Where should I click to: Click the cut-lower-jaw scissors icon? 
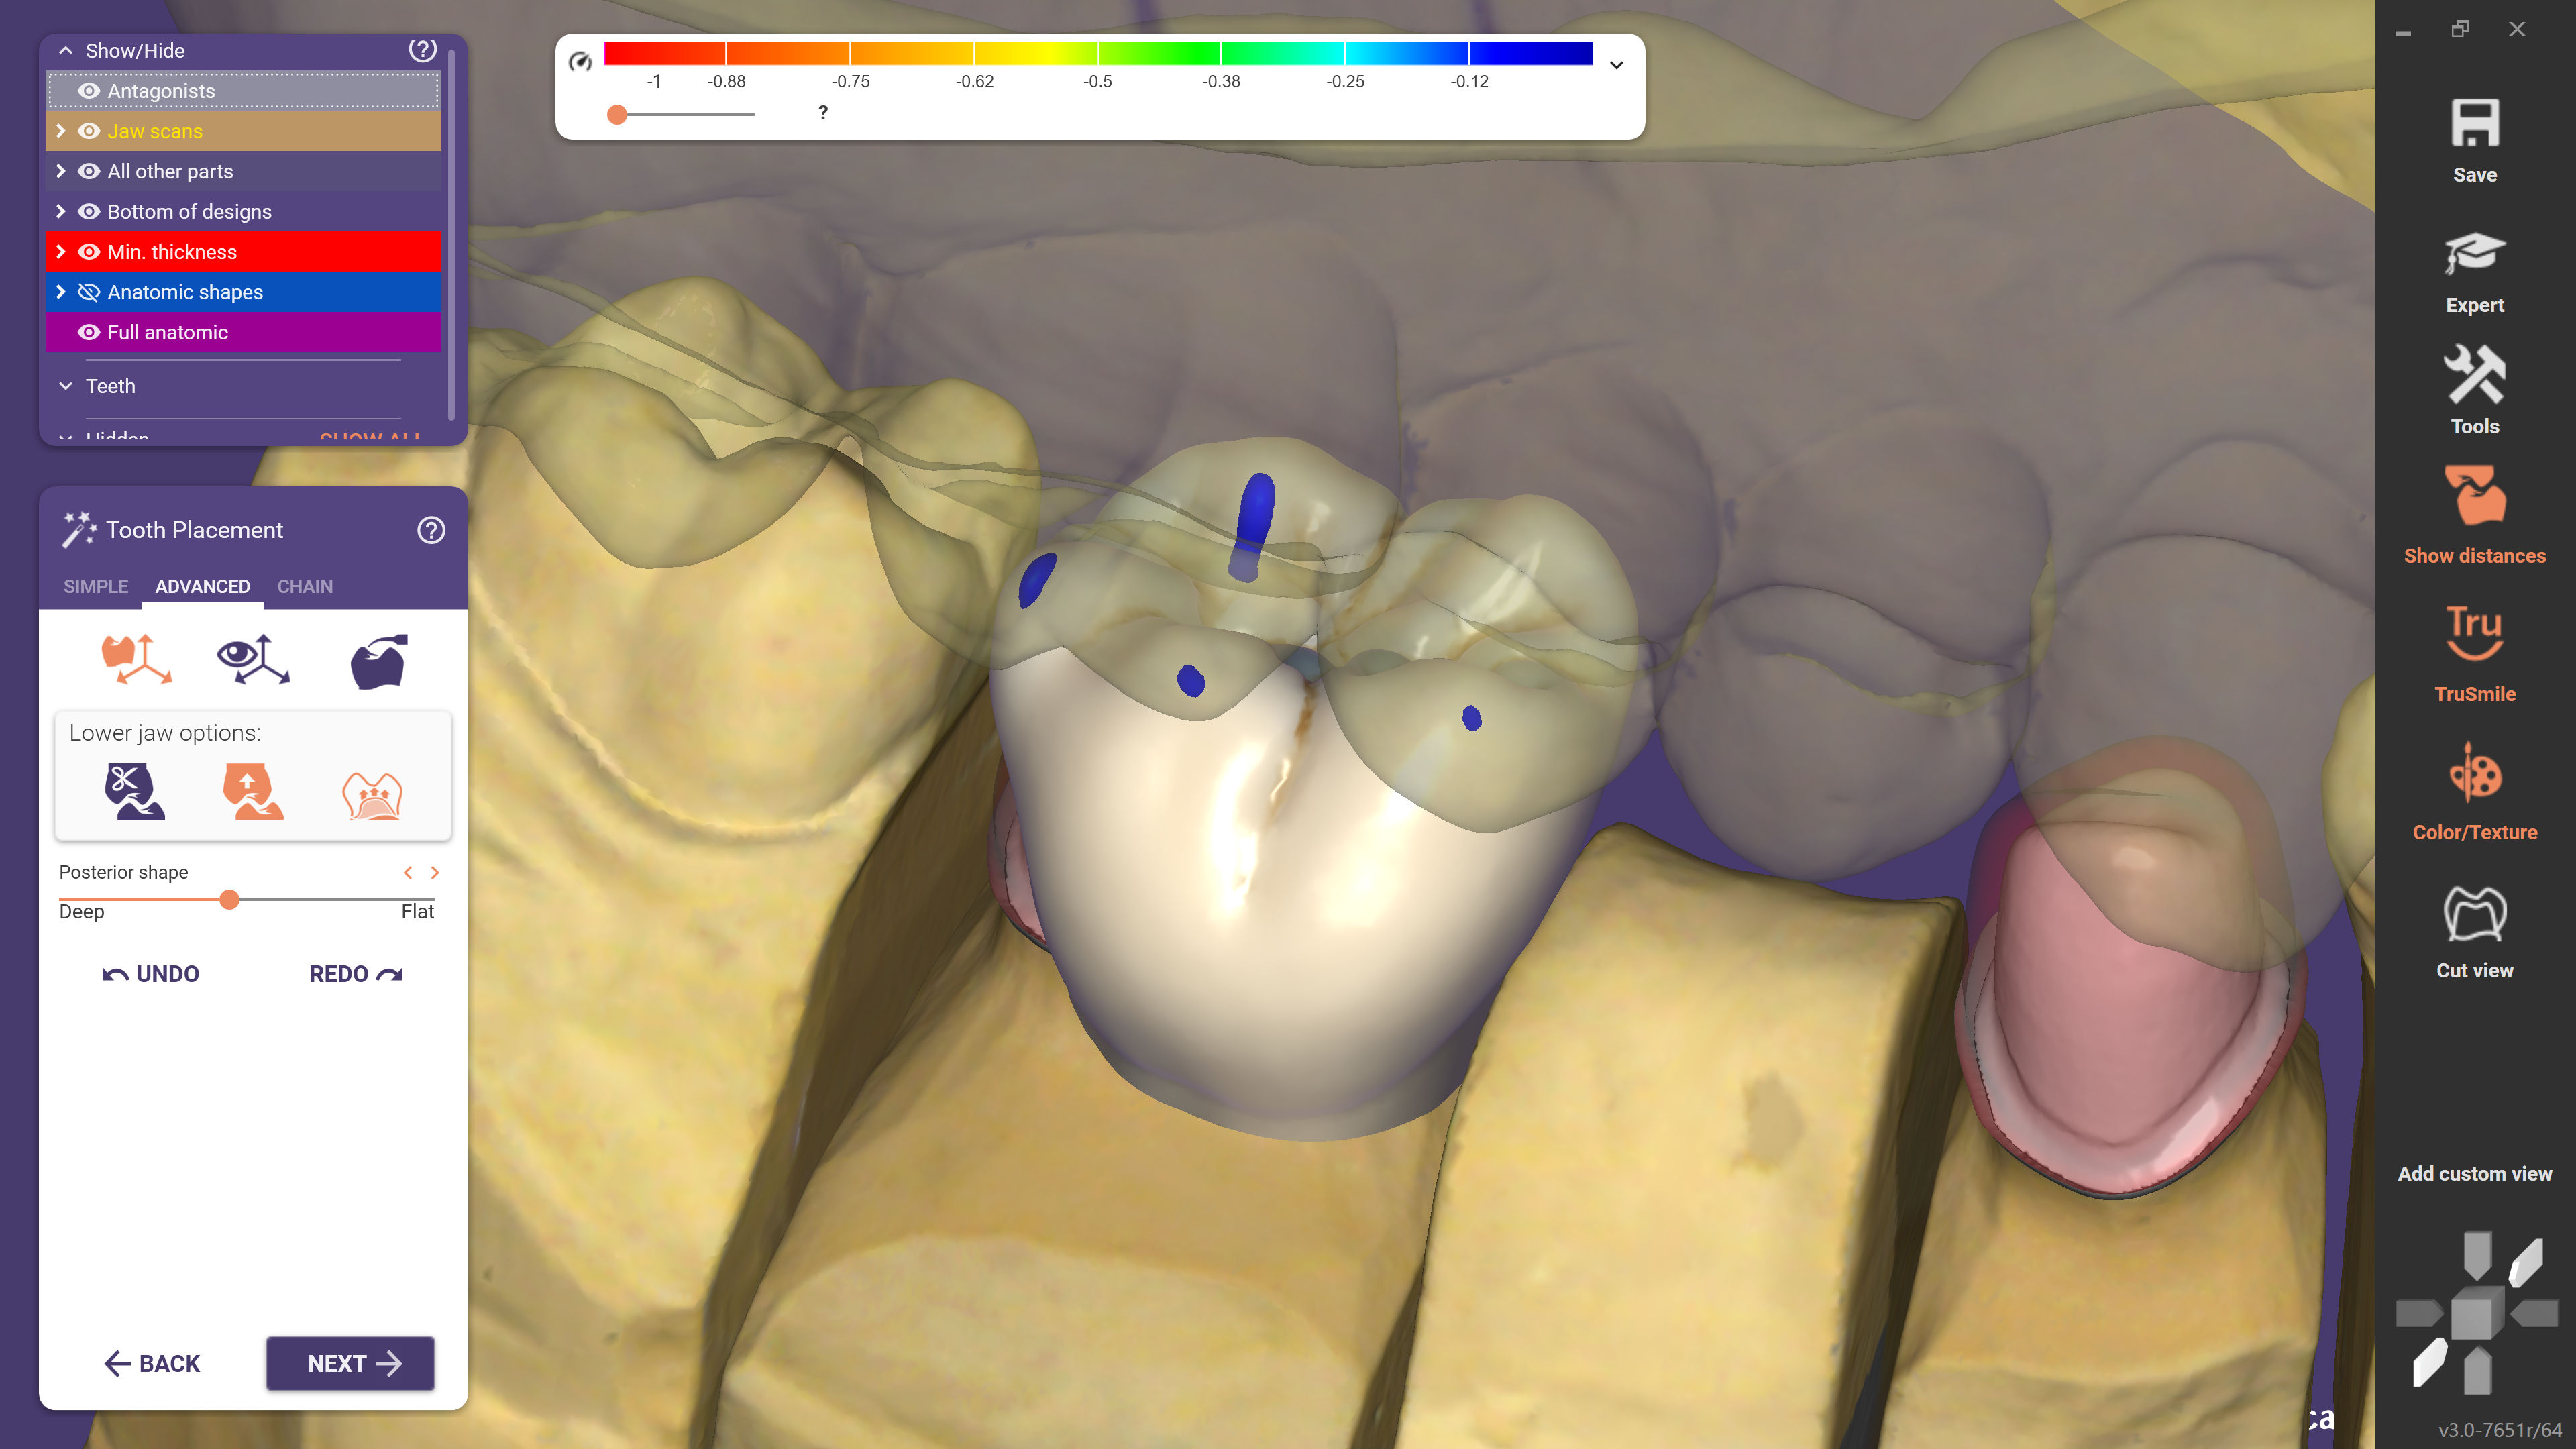[134, 791]
